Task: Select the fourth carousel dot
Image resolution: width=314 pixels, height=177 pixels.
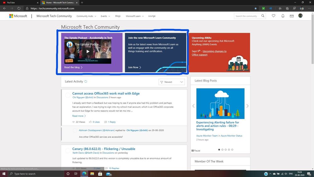Action: (229, 150)
